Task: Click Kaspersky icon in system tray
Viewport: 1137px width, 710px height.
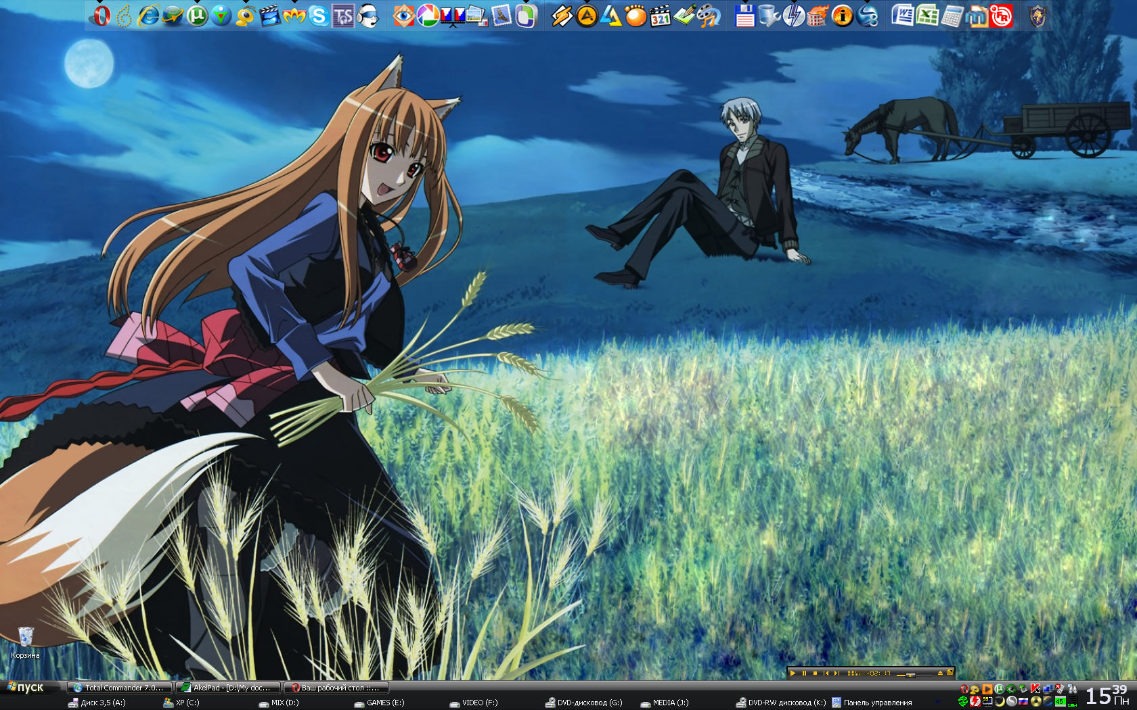Action: [1035, 688]
